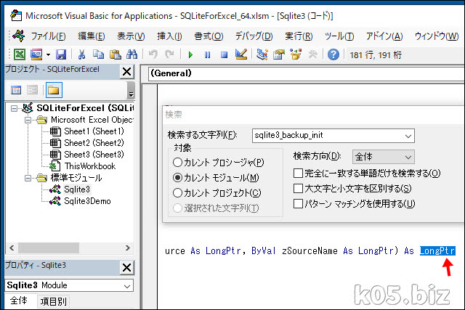Click the View Code icon in project panel
Image resolution: width=465 pixels, height=310 pixels.
pos(16,90)
